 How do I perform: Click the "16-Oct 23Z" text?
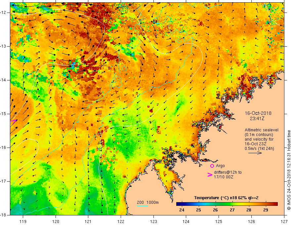[255, 144]
